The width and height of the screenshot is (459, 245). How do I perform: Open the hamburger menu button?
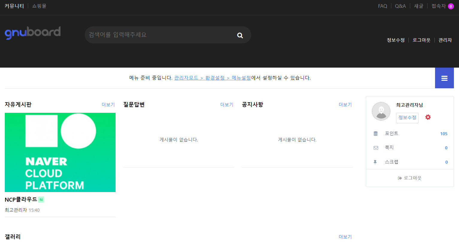(x=444, y=78)
